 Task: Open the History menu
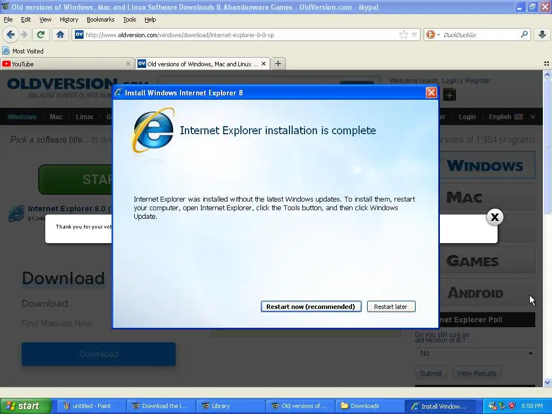[x=68, y=19]
